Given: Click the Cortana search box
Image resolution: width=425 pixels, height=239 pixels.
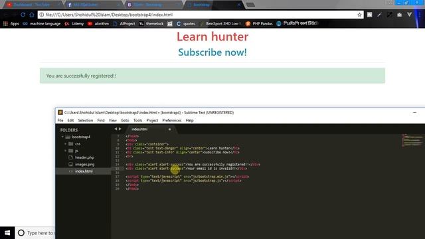Looking at the screenshot, I should pyautogui.click(x=35, y=233).
